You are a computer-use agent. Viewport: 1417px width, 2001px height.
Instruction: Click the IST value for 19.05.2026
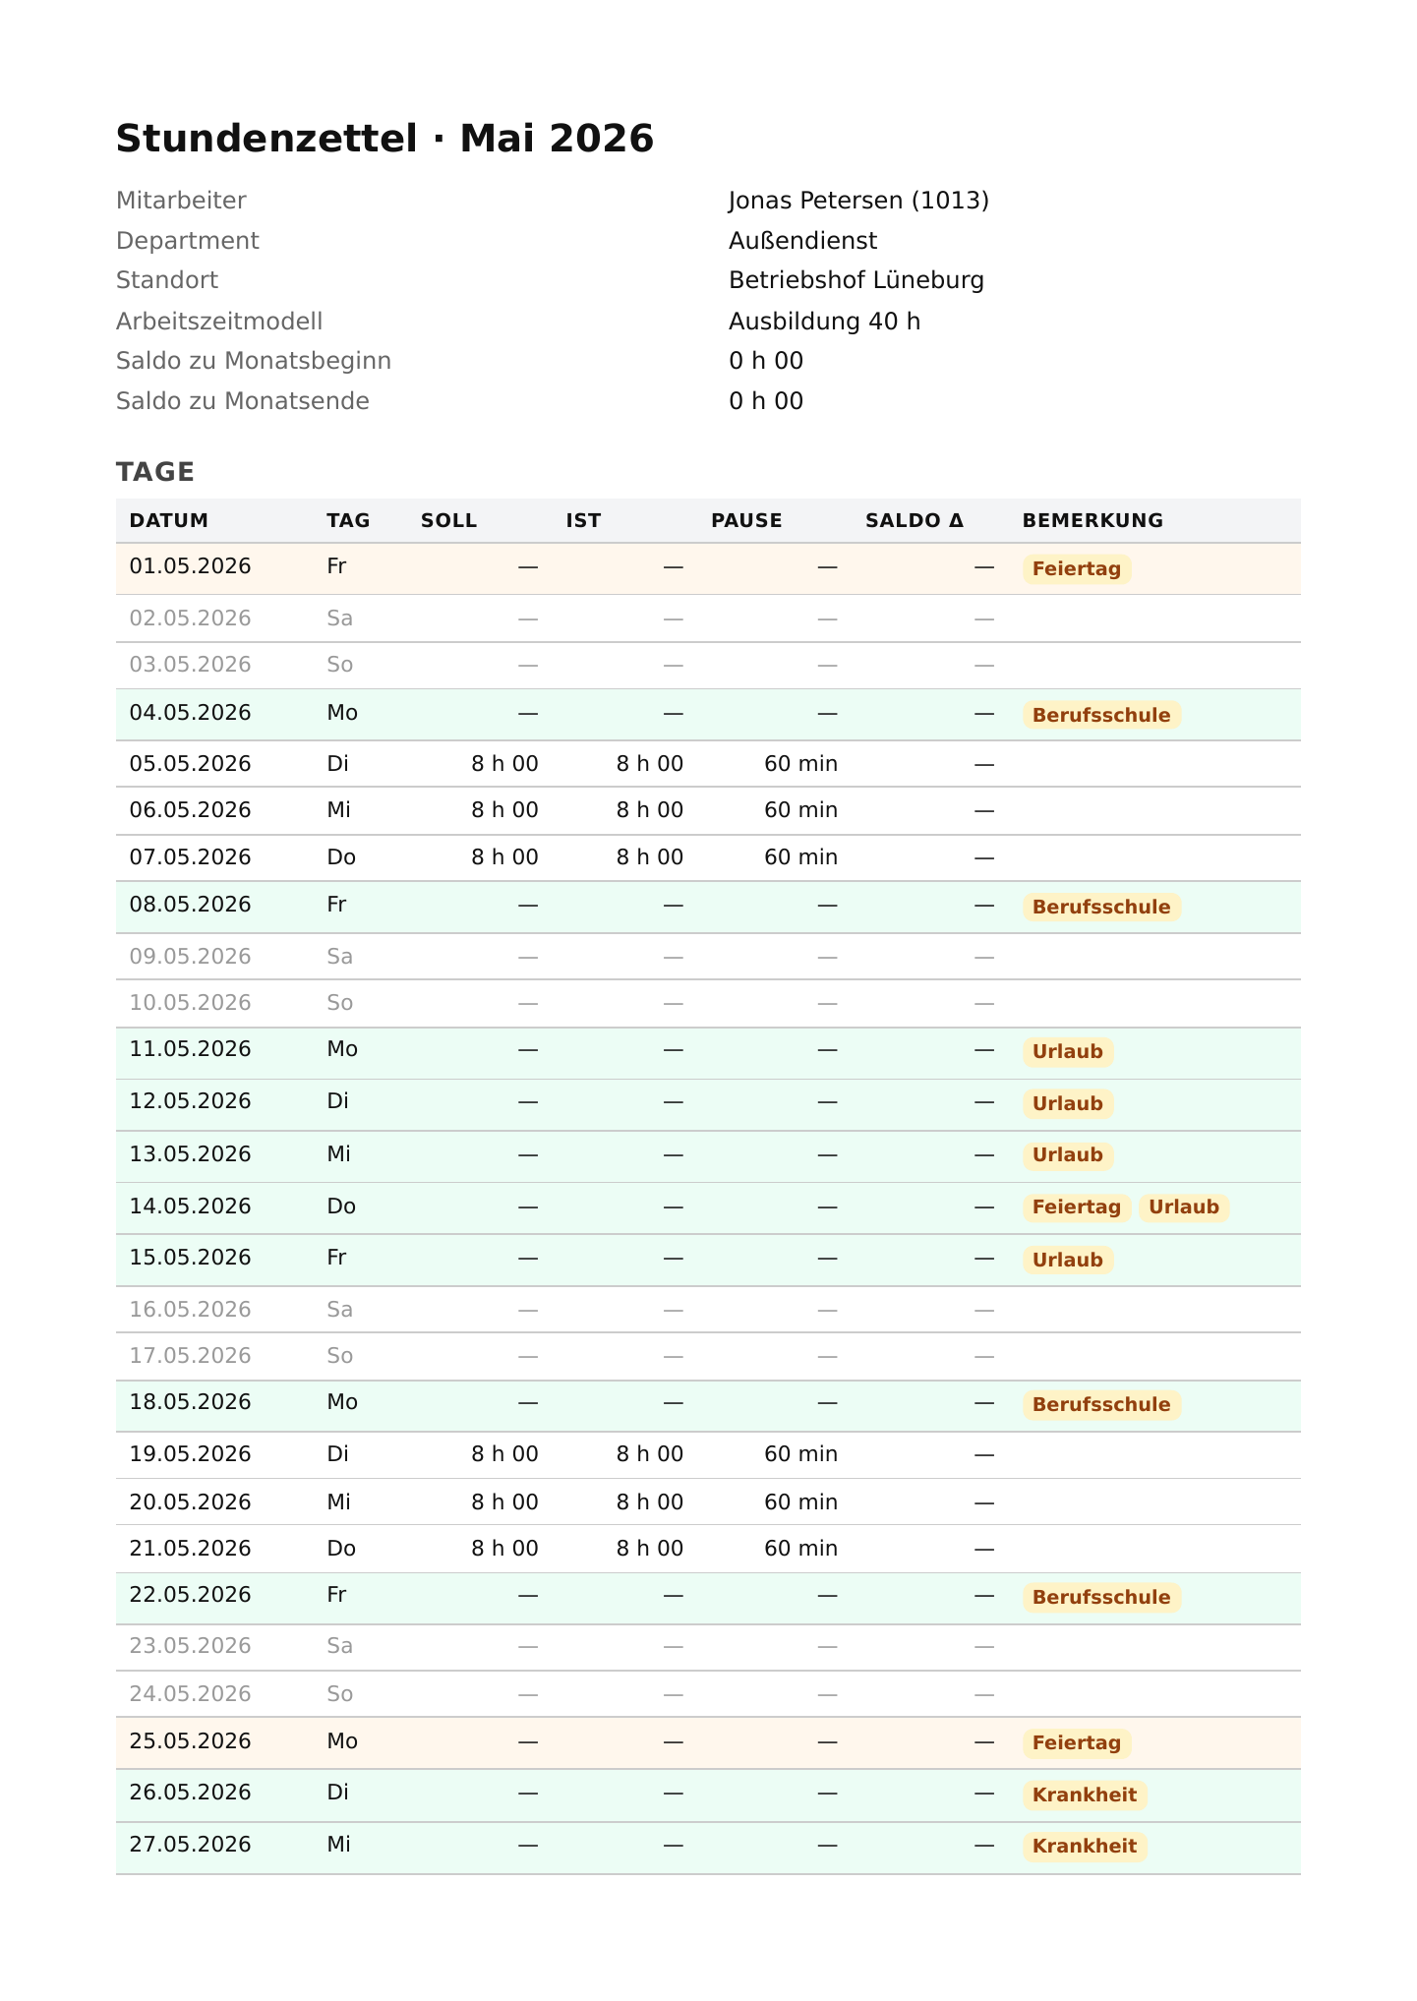(650, 1454)
